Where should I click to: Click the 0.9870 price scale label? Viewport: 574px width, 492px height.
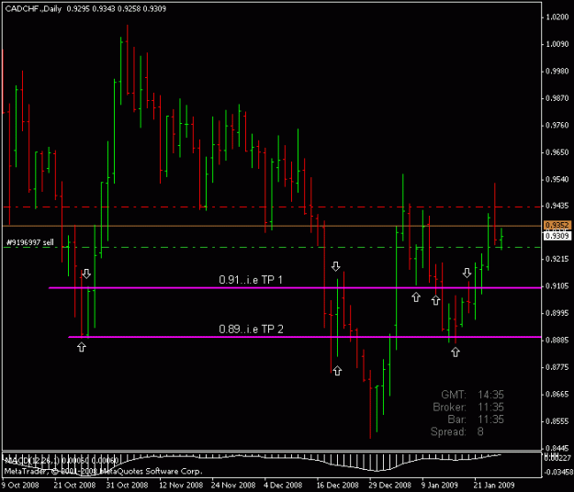click(x=557, y=98)
